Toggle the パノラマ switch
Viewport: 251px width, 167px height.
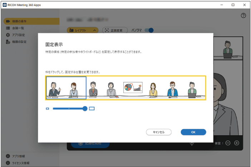[x=149, y=30]
